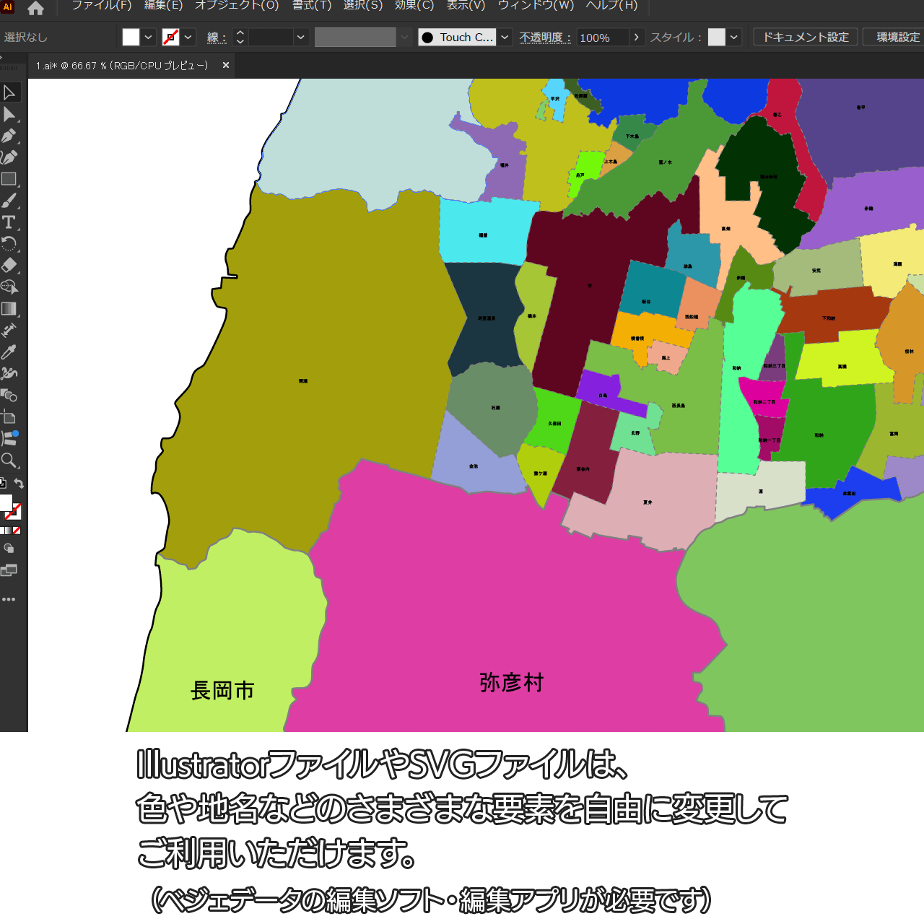Pick the Eyedropper tool
The width and height of the screenshot is (924, 924).
point(9,352)
